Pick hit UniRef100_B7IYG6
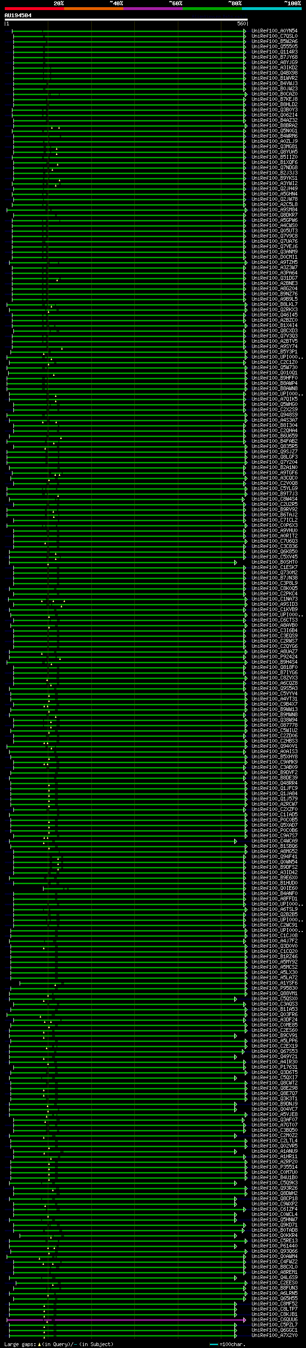The width and height of the screenshot is (306, 1348). tap(274, 672)
